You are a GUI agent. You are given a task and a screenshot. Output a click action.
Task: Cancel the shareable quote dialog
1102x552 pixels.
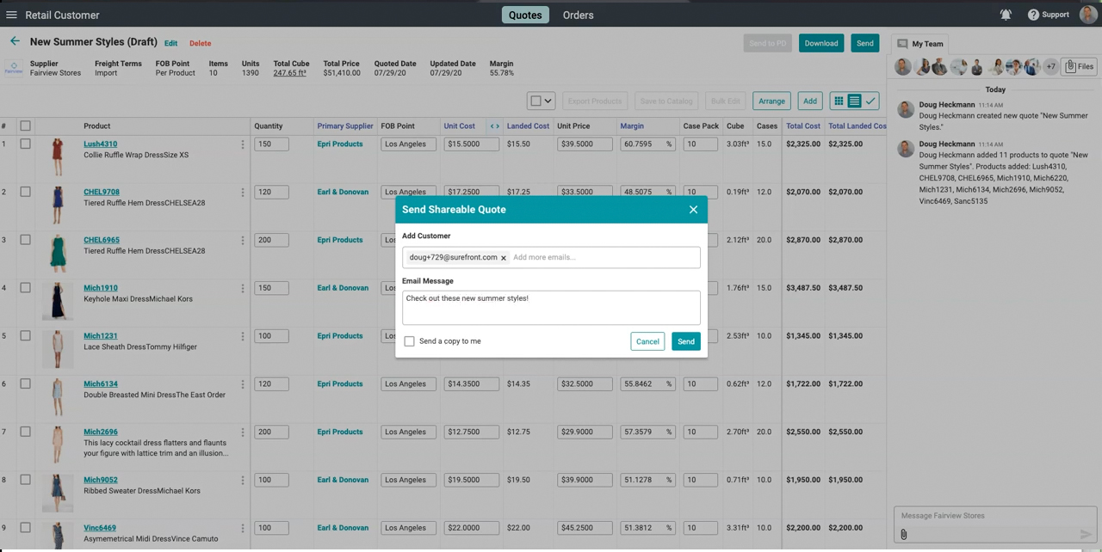(x=647, y=341)
